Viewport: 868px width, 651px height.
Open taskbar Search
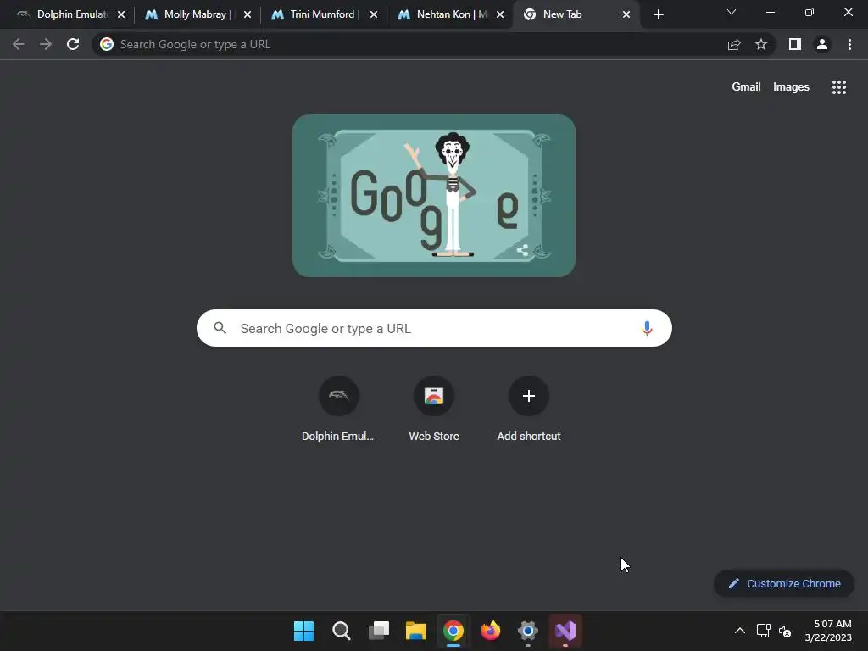click(x=341, y=631)
